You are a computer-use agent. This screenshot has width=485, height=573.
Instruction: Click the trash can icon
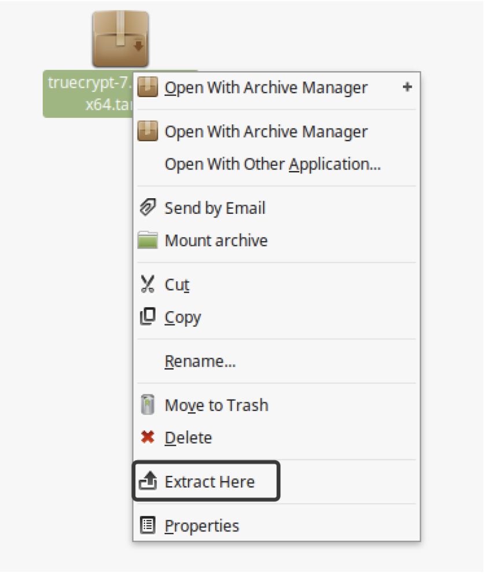pos(148,405)
